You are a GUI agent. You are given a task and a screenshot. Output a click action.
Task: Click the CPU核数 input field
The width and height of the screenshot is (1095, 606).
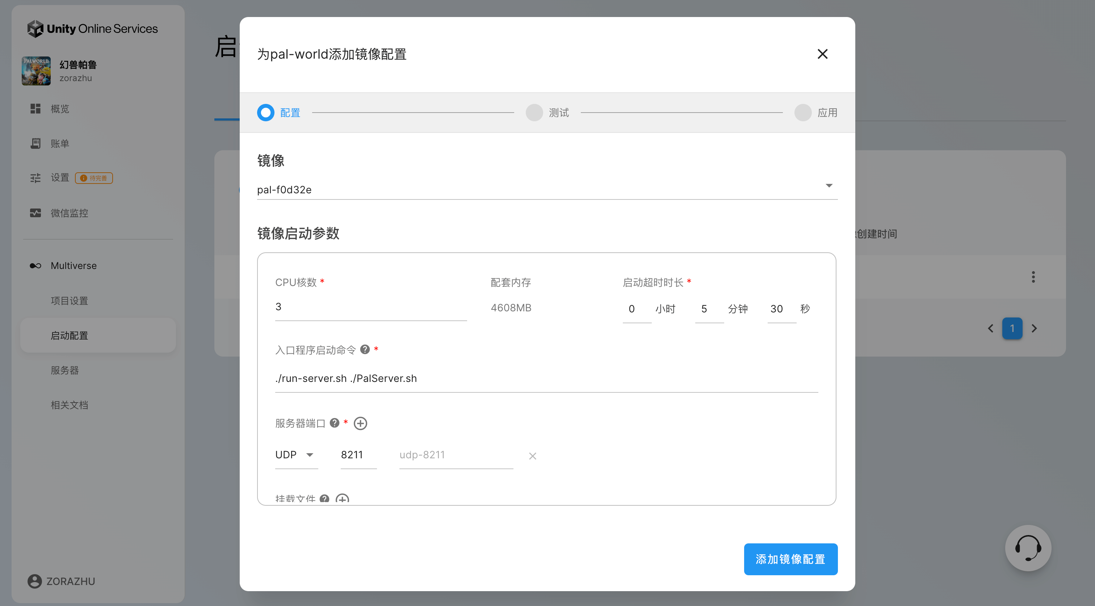(x=370, y=307)
